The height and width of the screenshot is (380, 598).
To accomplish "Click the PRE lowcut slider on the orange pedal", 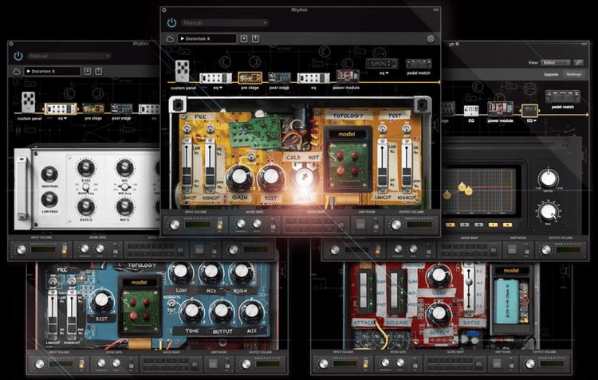I will [187, 166].
